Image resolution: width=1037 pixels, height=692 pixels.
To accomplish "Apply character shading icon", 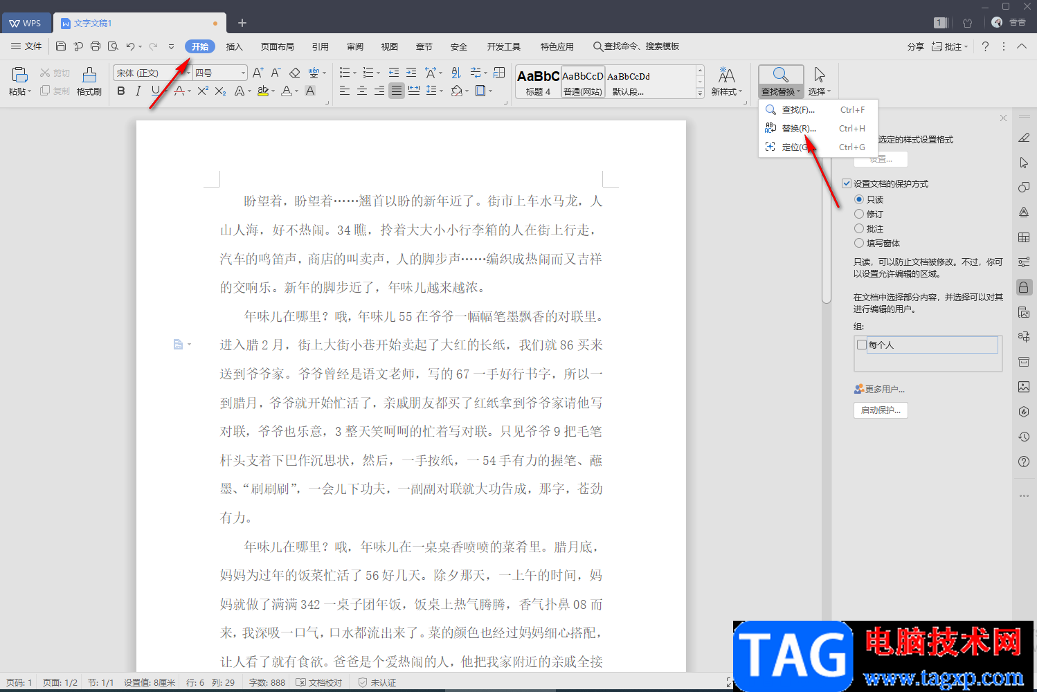I will 310,91.
